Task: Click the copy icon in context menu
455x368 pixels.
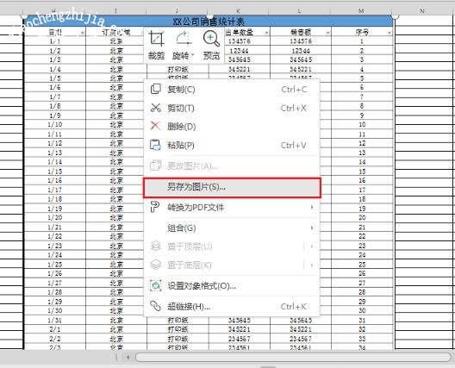Action: pos(155,89)
